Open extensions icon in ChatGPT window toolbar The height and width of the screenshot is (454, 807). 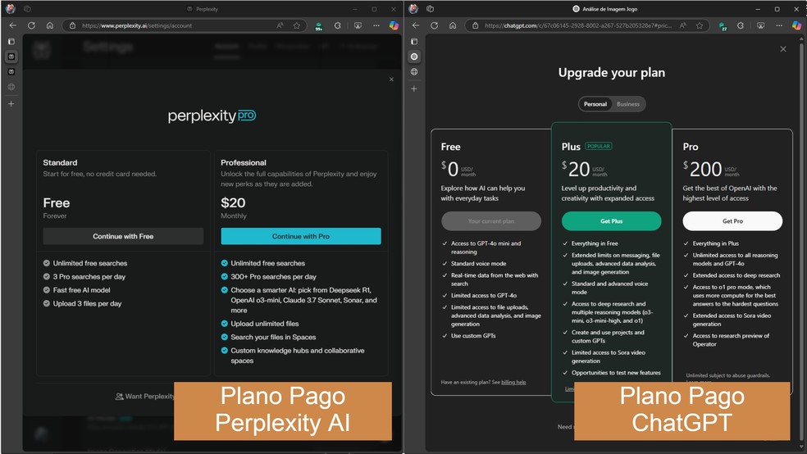pyautogui.click(x=741, y=25)
